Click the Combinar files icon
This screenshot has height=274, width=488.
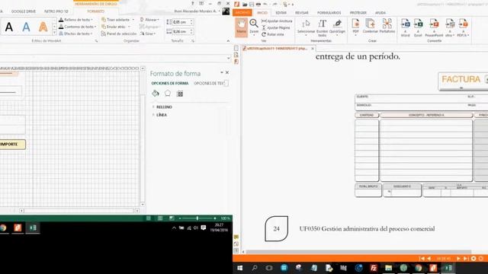point(370,27)
